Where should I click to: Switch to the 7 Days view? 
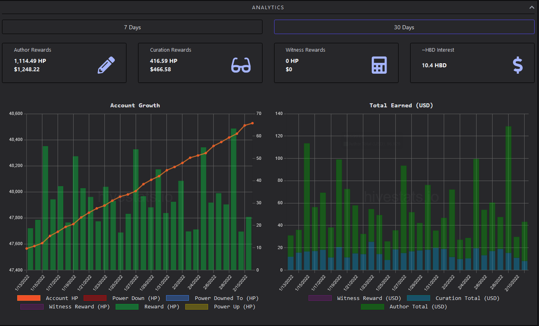(132, 27)
